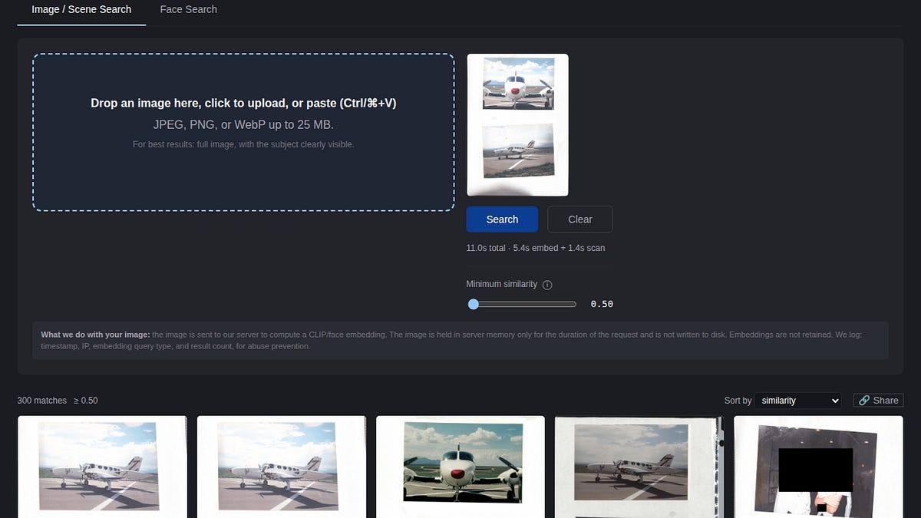This screenshot has height=518, width=921.
Task: Click the "Sort by" label
Action: tap(738, 401)
